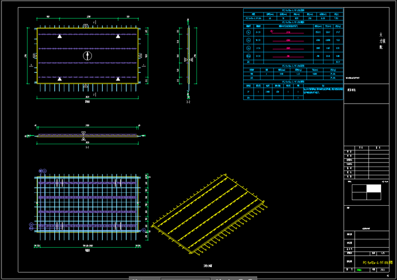397x280 pixels.
Task: Select yellow drawing number PC-9#10#-4-9F-016 in title block
Action: (x=378, y=263)
